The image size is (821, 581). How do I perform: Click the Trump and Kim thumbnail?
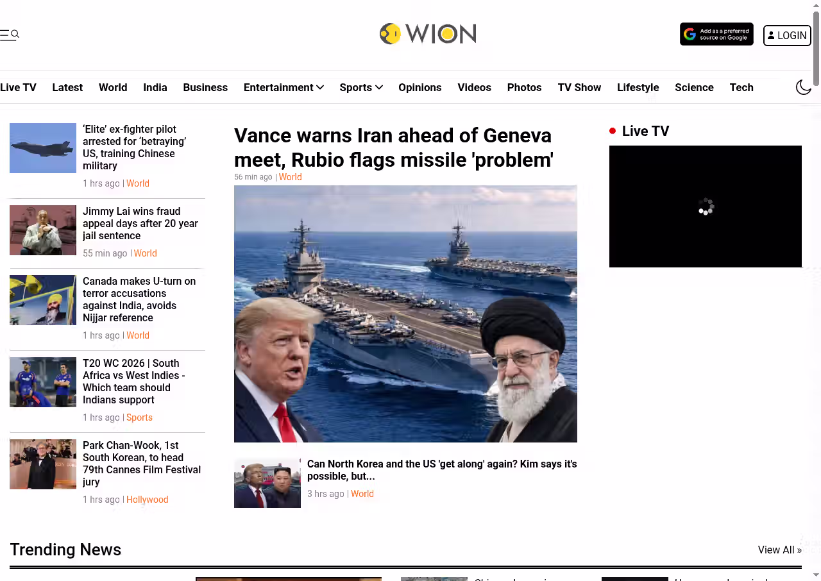(267, 483)
